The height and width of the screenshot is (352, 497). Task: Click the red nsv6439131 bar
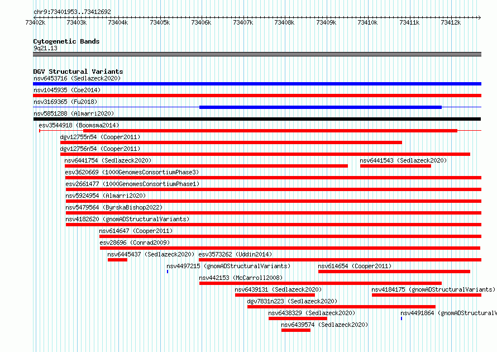click(x=275, y=295)
